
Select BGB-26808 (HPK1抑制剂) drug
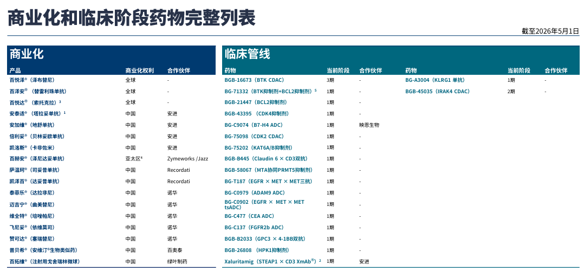(257, 250)
